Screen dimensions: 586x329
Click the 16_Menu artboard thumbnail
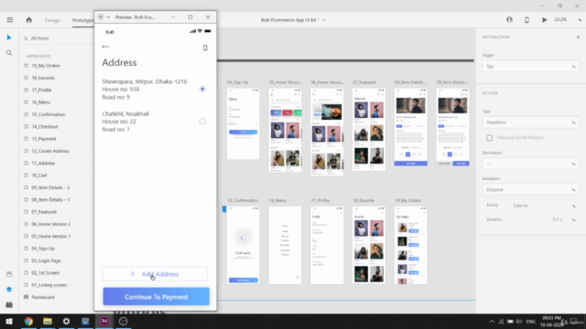coord(285,245)
